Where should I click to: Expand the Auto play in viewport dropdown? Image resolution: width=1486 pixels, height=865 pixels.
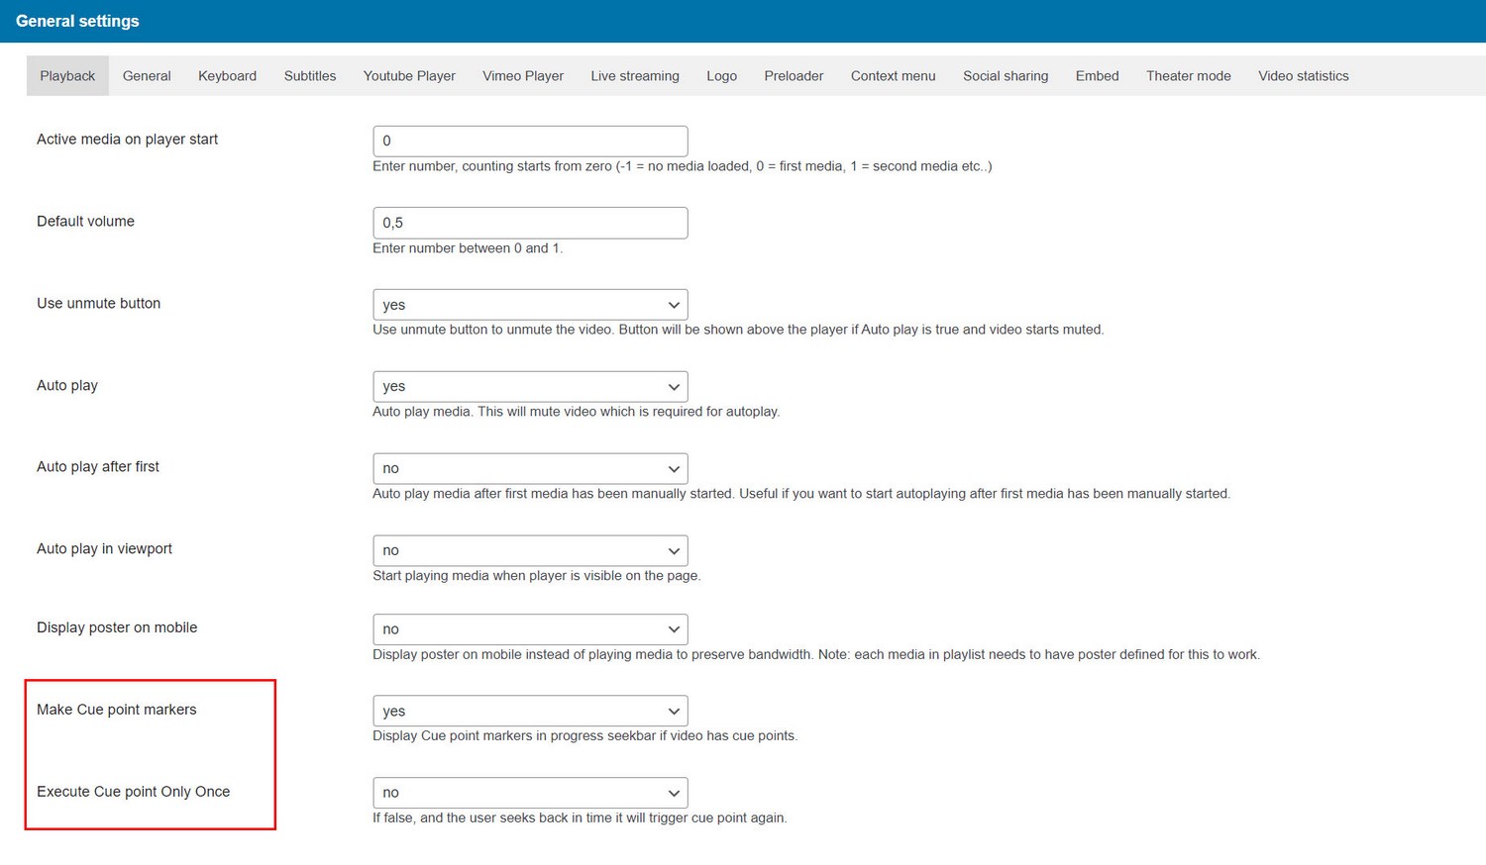530,550
